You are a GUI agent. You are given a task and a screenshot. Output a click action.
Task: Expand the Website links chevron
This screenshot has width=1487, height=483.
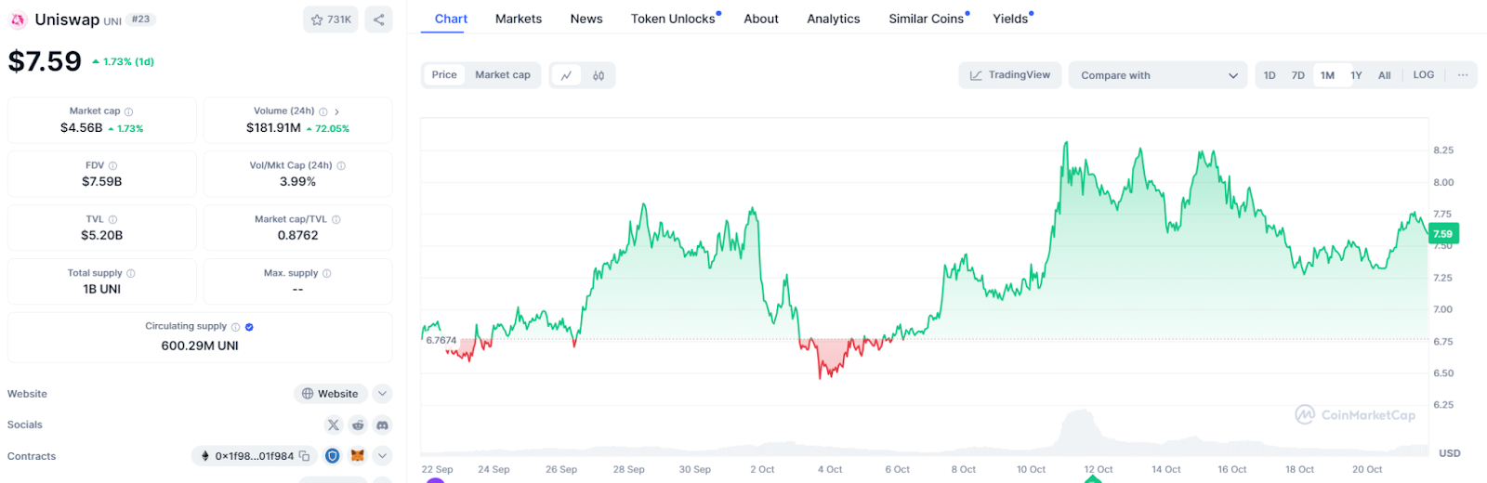point(382,394)
